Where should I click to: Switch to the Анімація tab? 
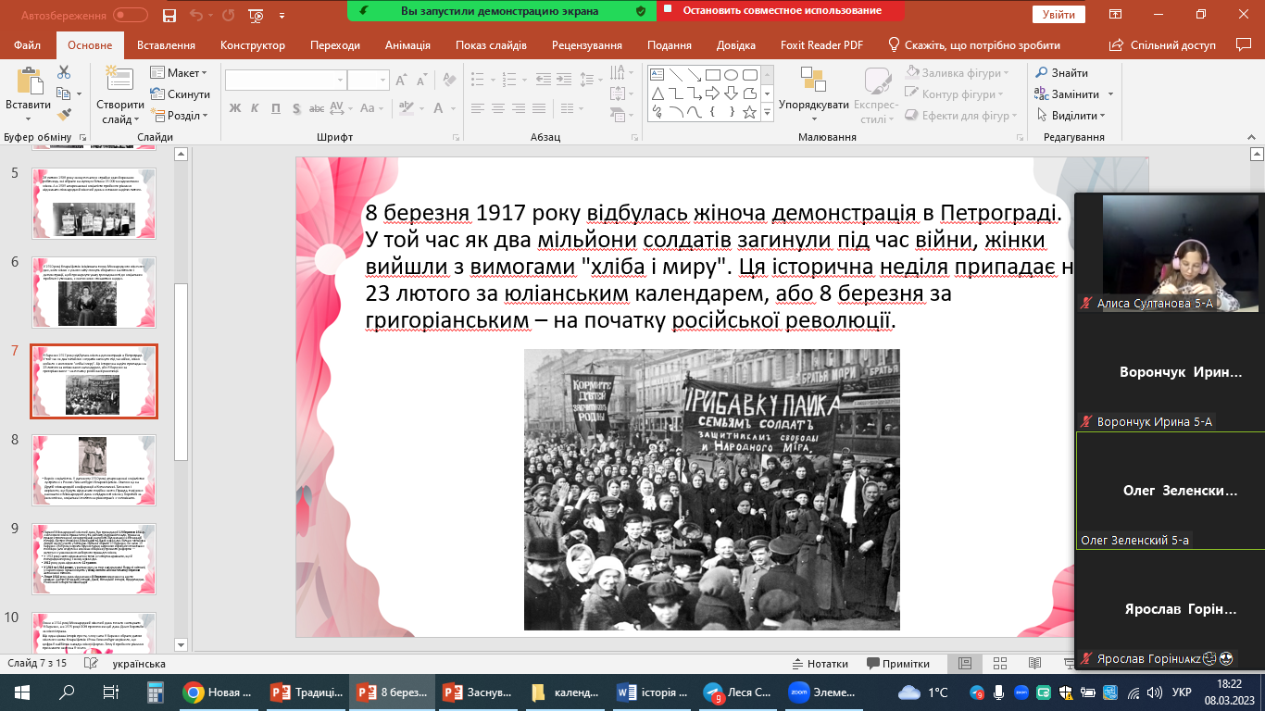pos(407,45)
